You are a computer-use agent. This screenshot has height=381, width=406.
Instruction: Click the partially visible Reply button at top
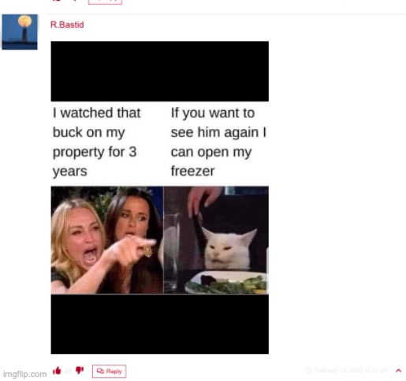coord(105,2)
